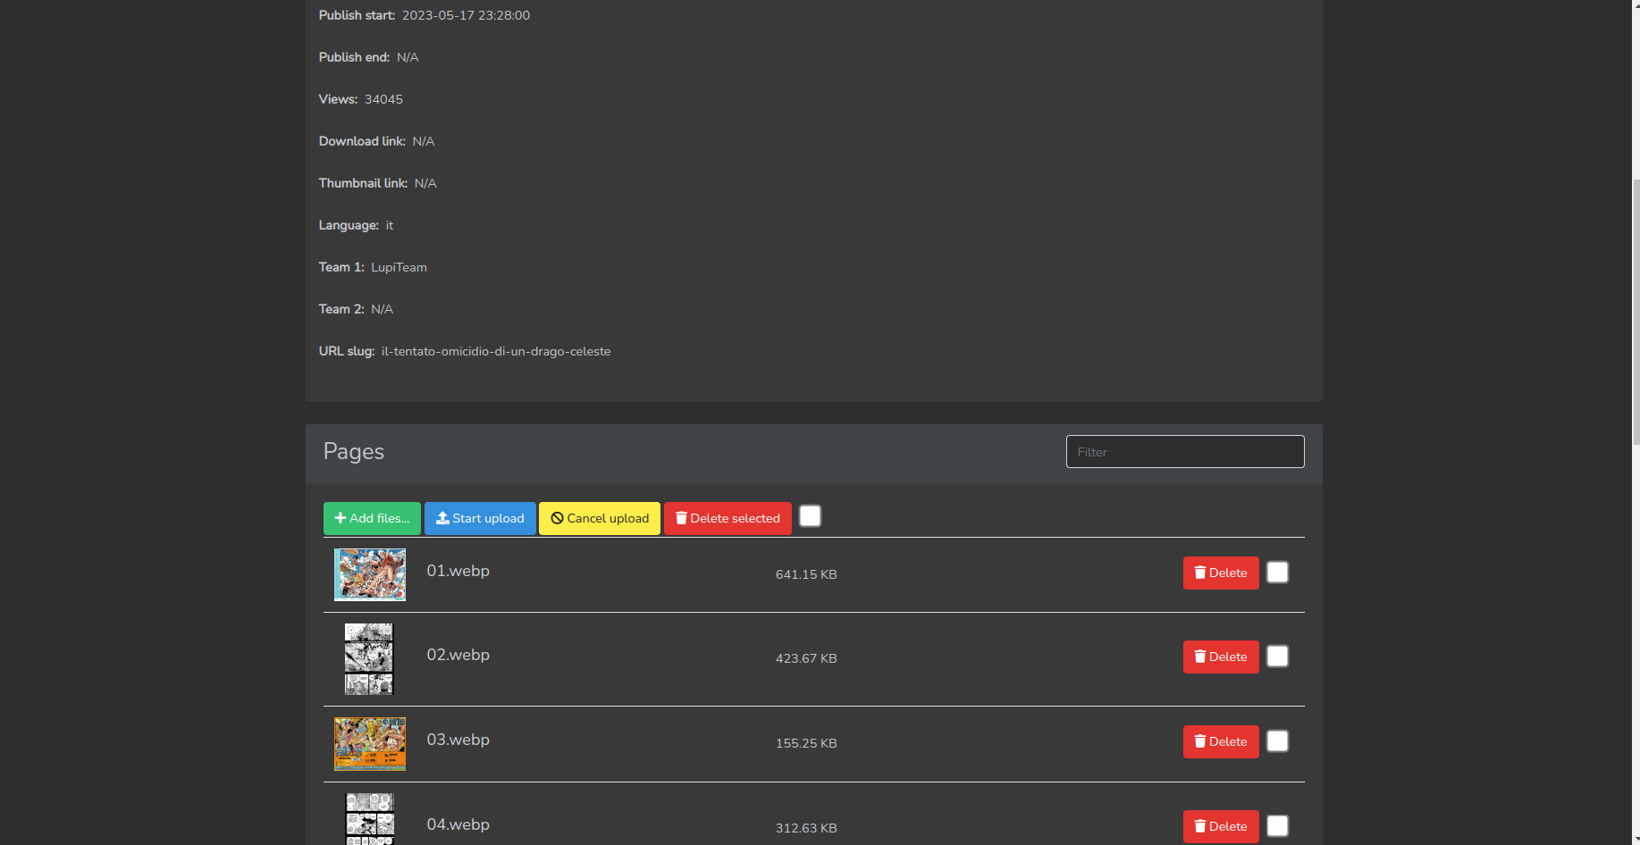Click the trash icon on Delete selected button
The image size is (1640, 845).
pos(681,518)
